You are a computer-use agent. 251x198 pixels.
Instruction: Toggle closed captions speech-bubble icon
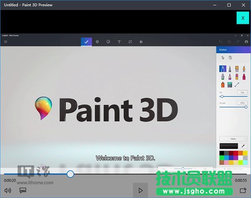pyautogui.click(x=23, y=190)
